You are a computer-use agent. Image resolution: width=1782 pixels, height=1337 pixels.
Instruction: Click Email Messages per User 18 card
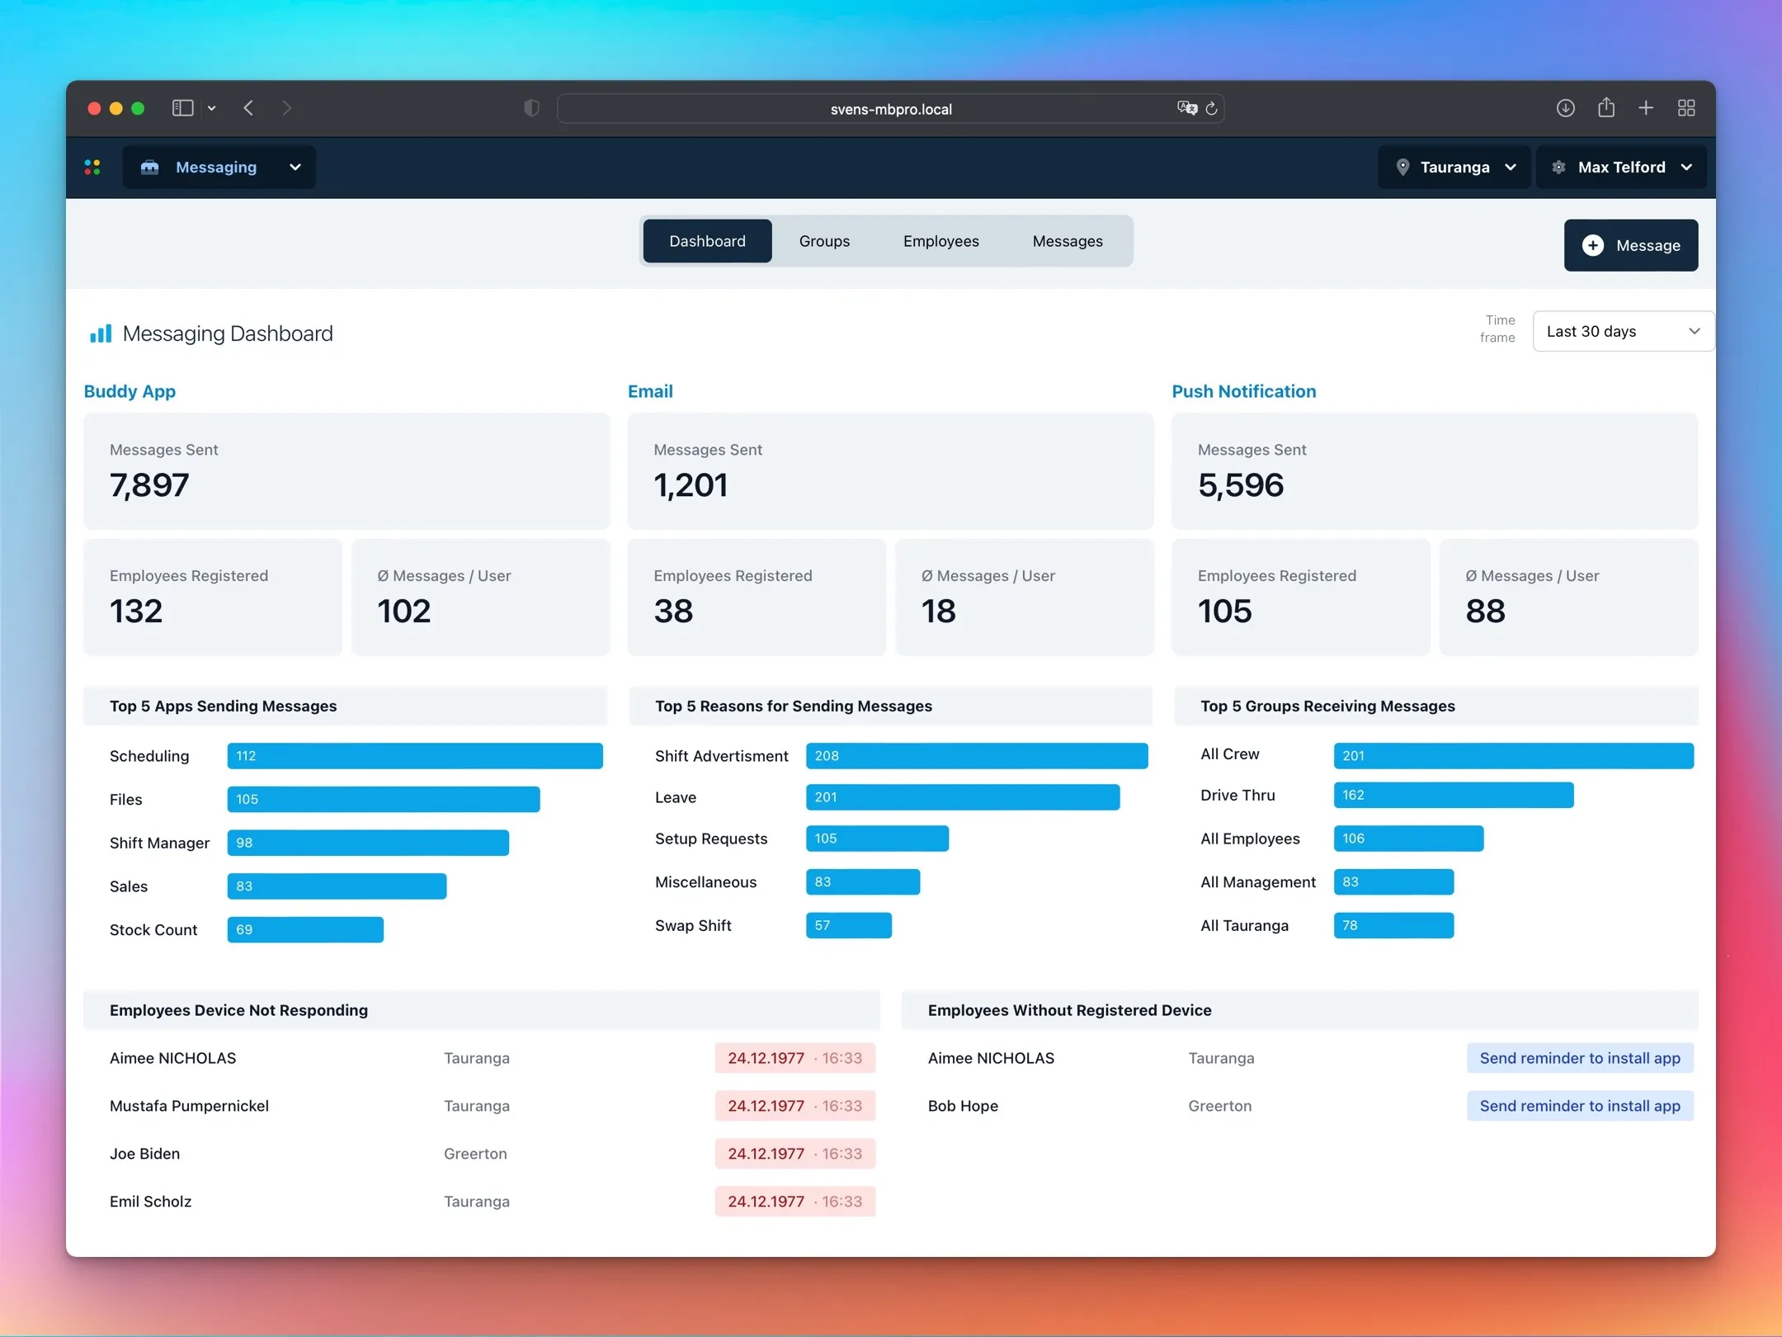tap(1024, 598)
